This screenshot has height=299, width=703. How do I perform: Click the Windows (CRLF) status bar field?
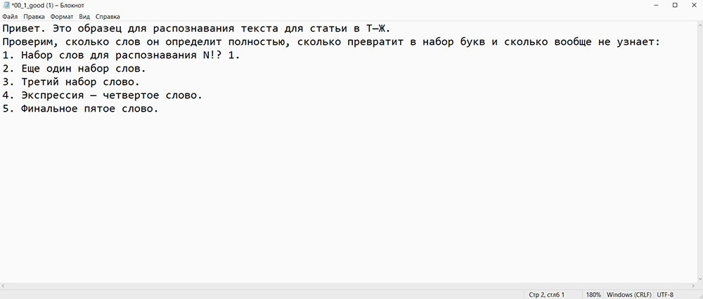[628, 295]
